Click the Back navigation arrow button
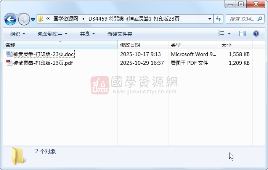The width and height of the screenshot is (268, 170). (10, 19)
